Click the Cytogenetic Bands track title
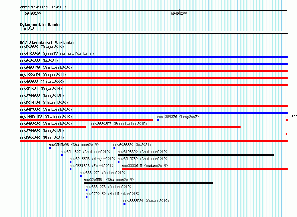297x217 pixels. (40, 25)
